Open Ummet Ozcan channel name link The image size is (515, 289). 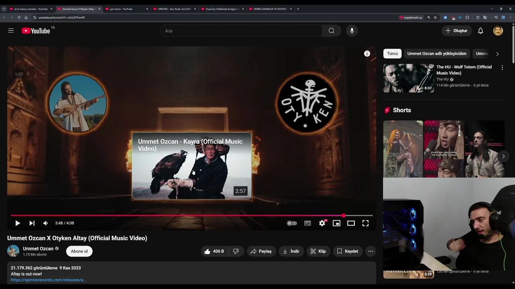pos(38,248)
